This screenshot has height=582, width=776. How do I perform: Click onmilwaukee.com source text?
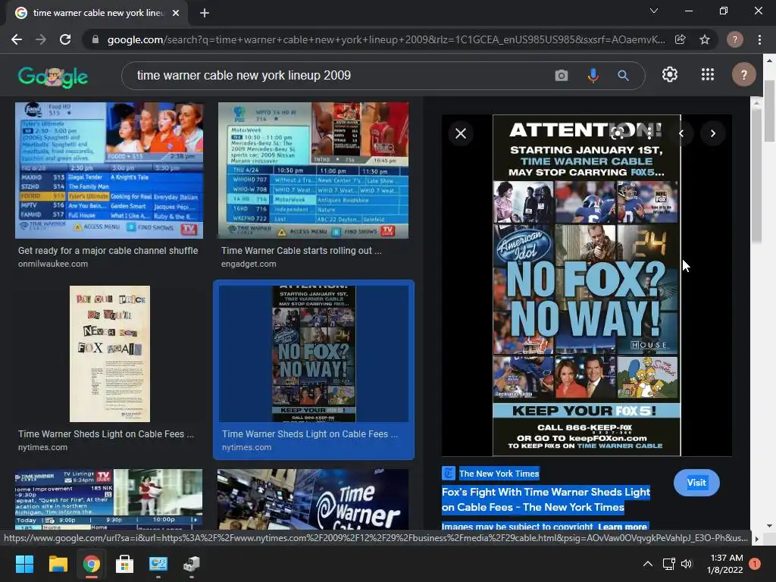click(x=53, y=264)
